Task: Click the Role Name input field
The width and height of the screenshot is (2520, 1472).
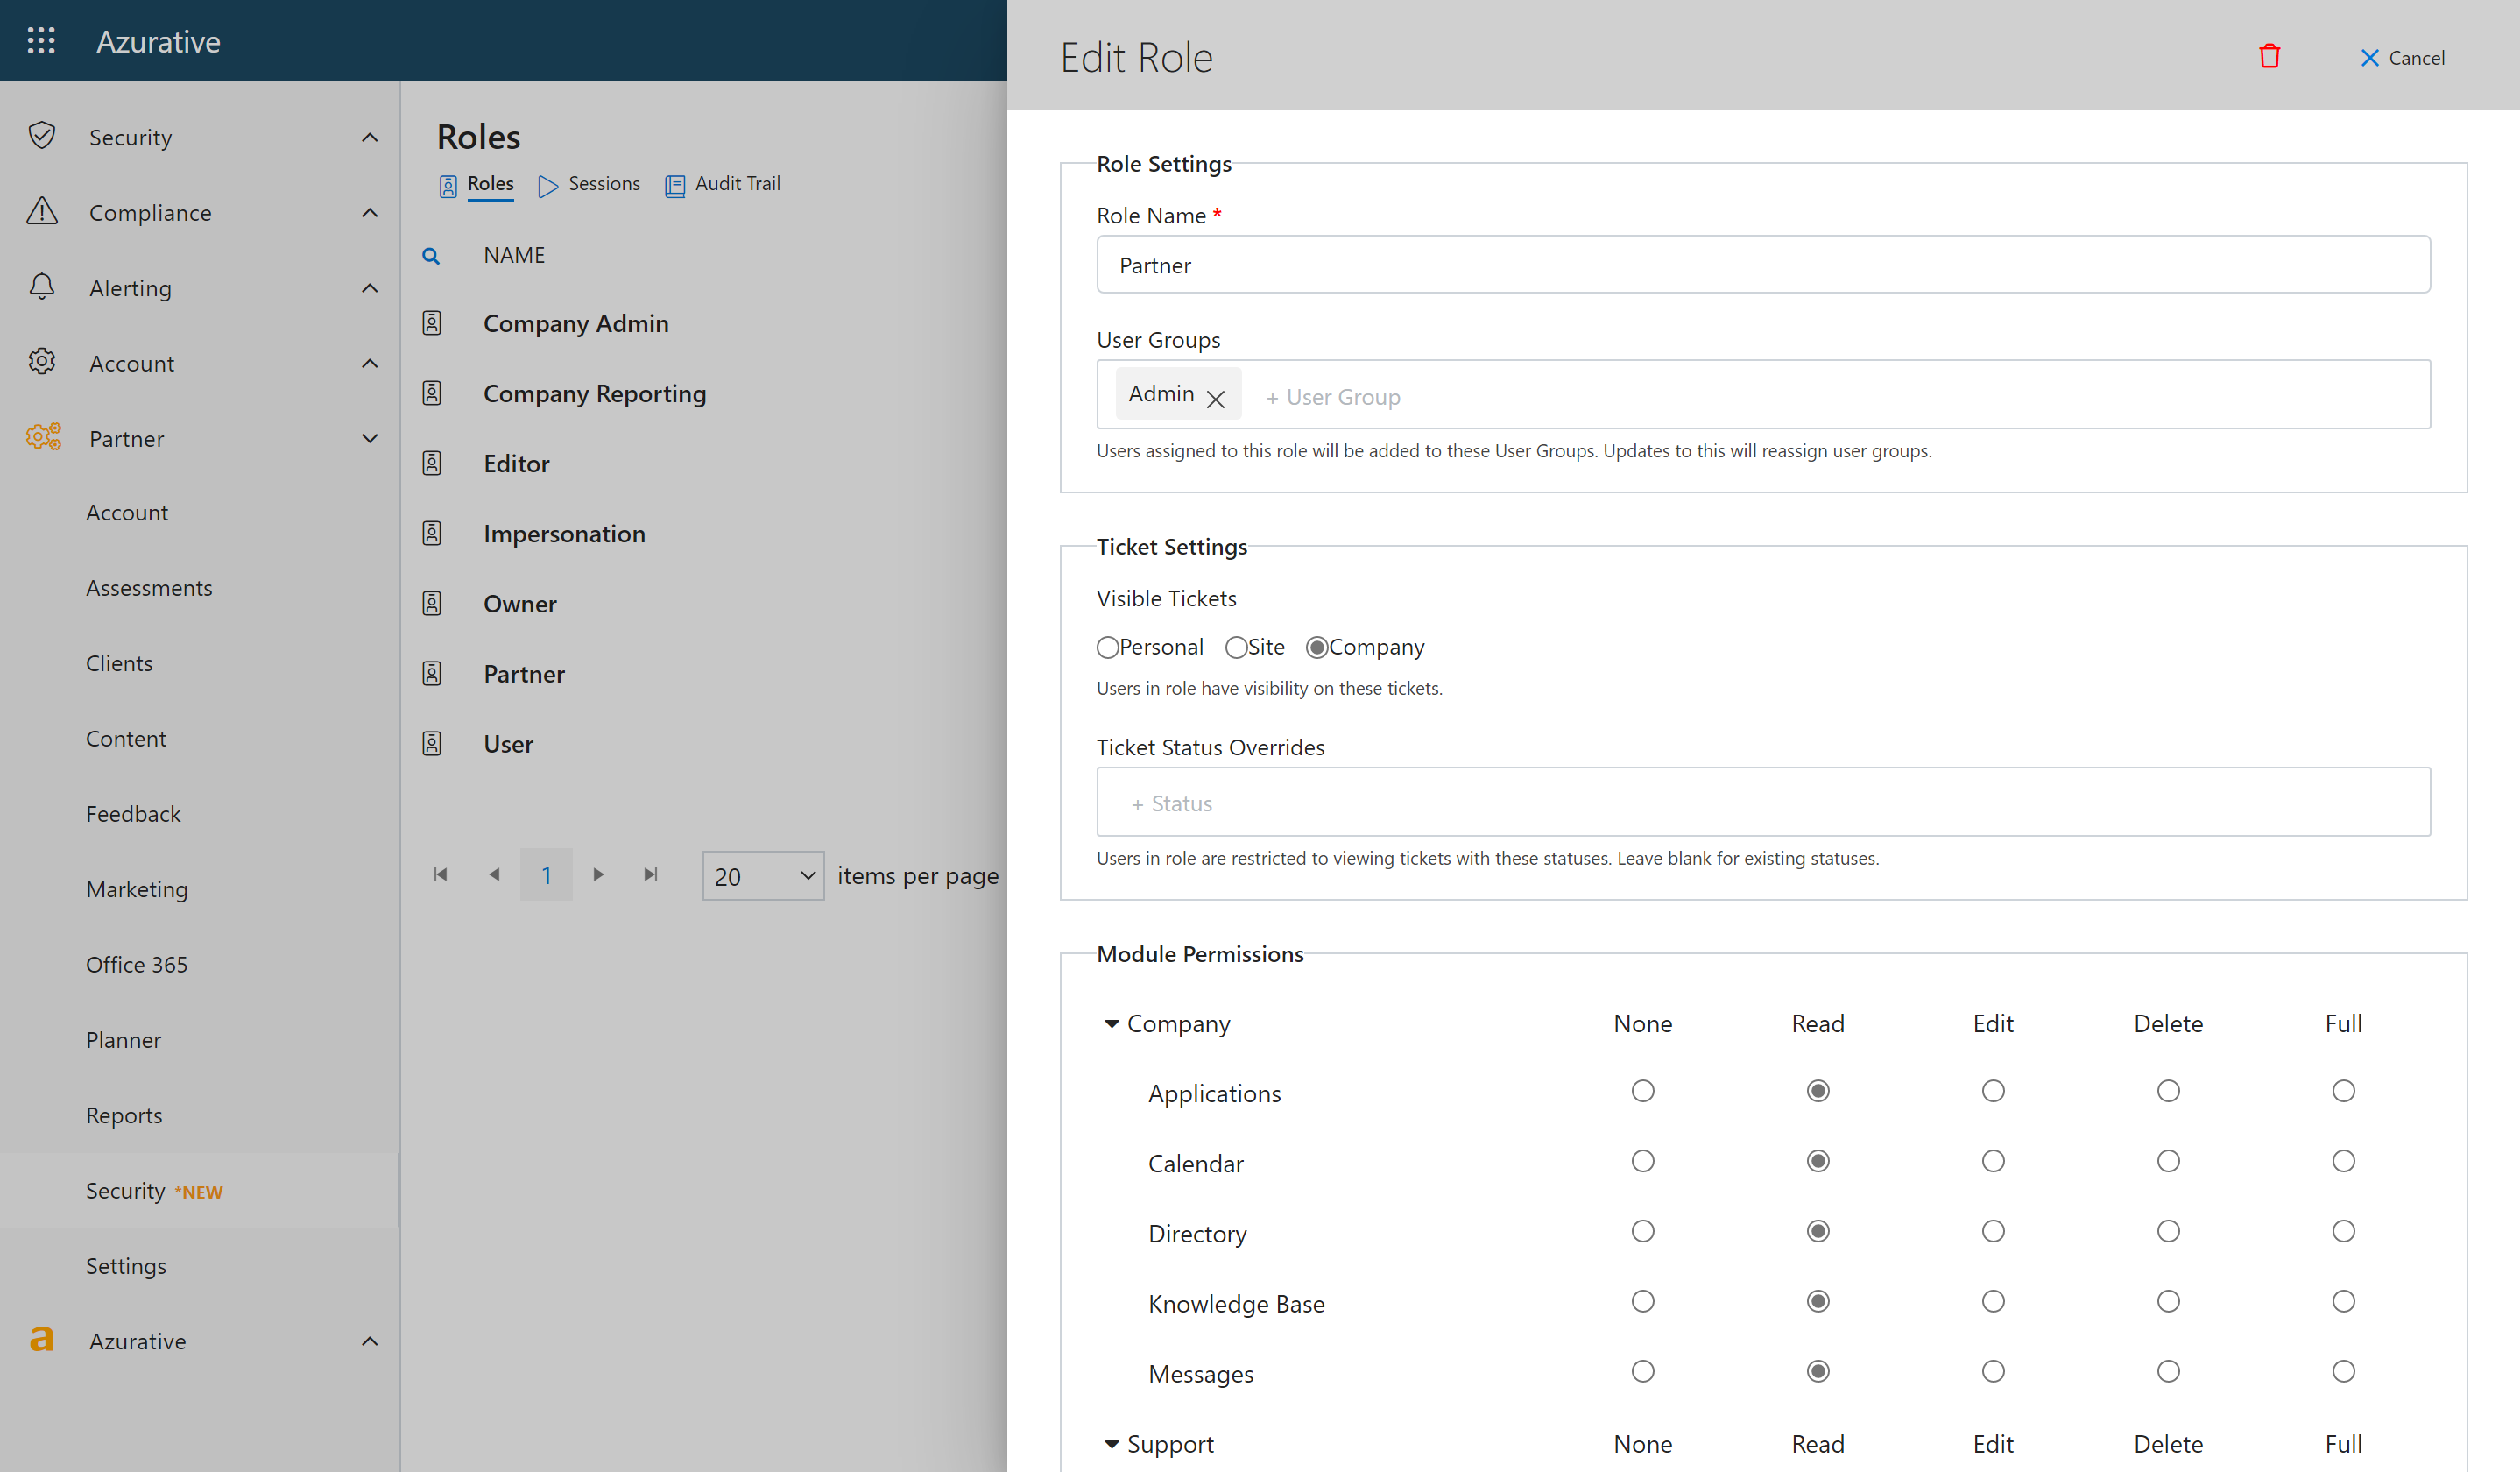Action: [x=1763, y=265]
